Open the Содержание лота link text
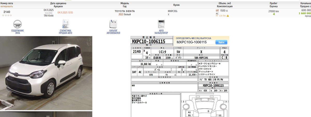The width and height of the screenshot is (311, 117). [18, 32]
